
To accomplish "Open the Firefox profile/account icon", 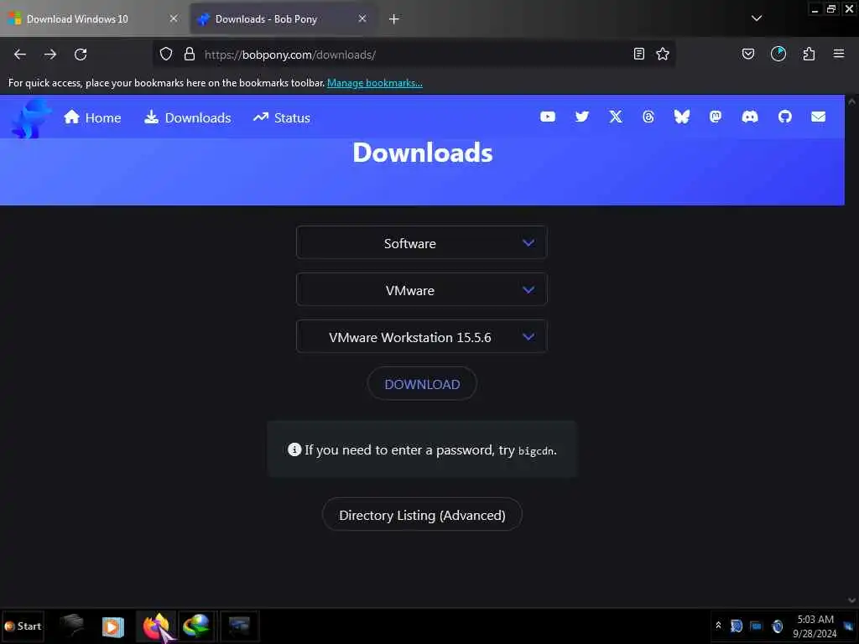I will pyautogui.click(x=778, y=55).
